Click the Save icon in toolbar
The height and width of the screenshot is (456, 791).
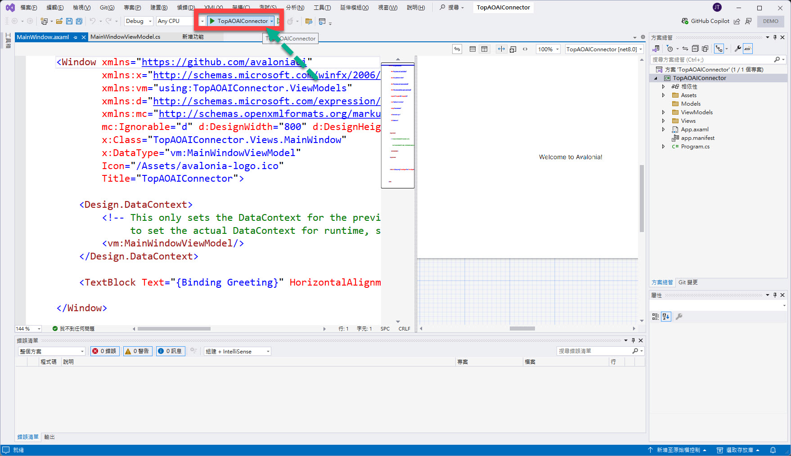coord(69,21)
